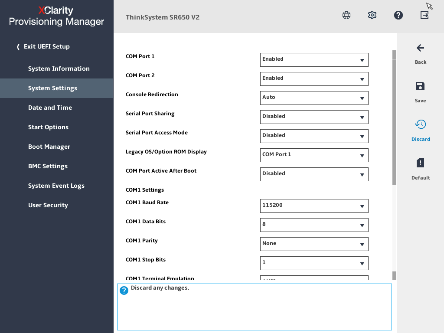Click the exit icon in the header
This screenshot has height=333, width=444.
[x=424, y=15]
